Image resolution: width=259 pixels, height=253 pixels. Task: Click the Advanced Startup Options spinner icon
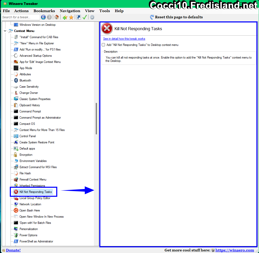16,56
